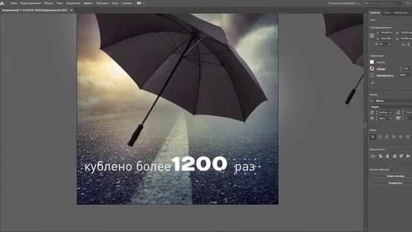Image resolution: width=412 pixels, height=232 pixels.
Task: Open the Непрозрачность opacity options link
Action: pyautogui.click(x=385, y=75)
